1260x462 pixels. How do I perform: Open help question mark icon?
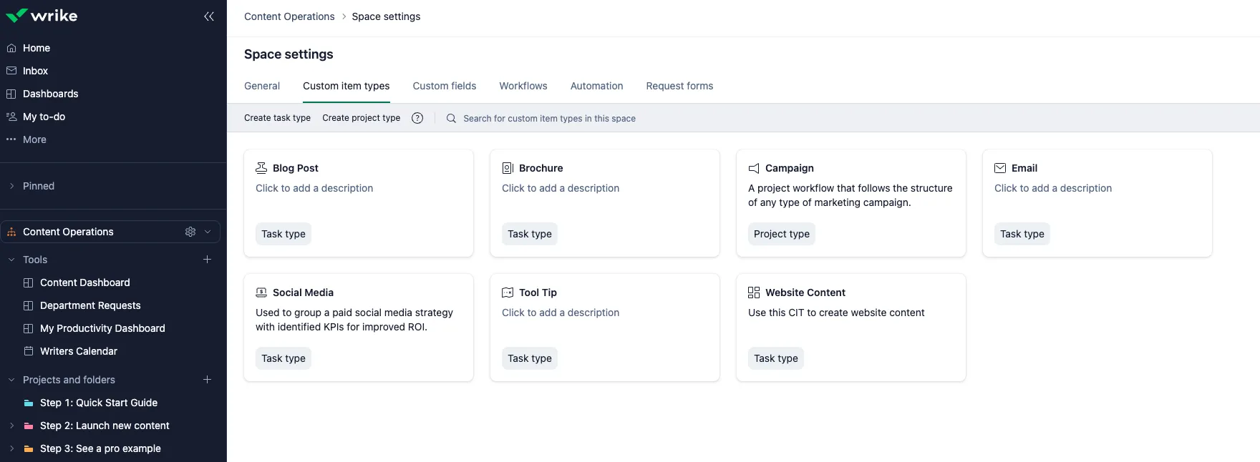417,118
